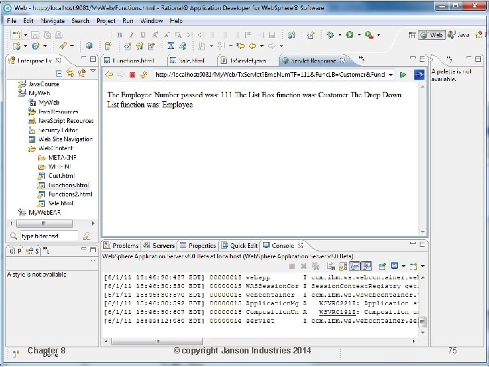Click the WSVR0221I message link
Viewport: 489px width, 367px height.
click(x=337, y=303)
